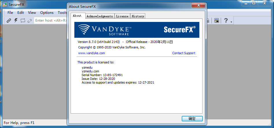Click the Reconnect arrows toolbar icon
Screen dimensions: 274x128
coord(23,20)
